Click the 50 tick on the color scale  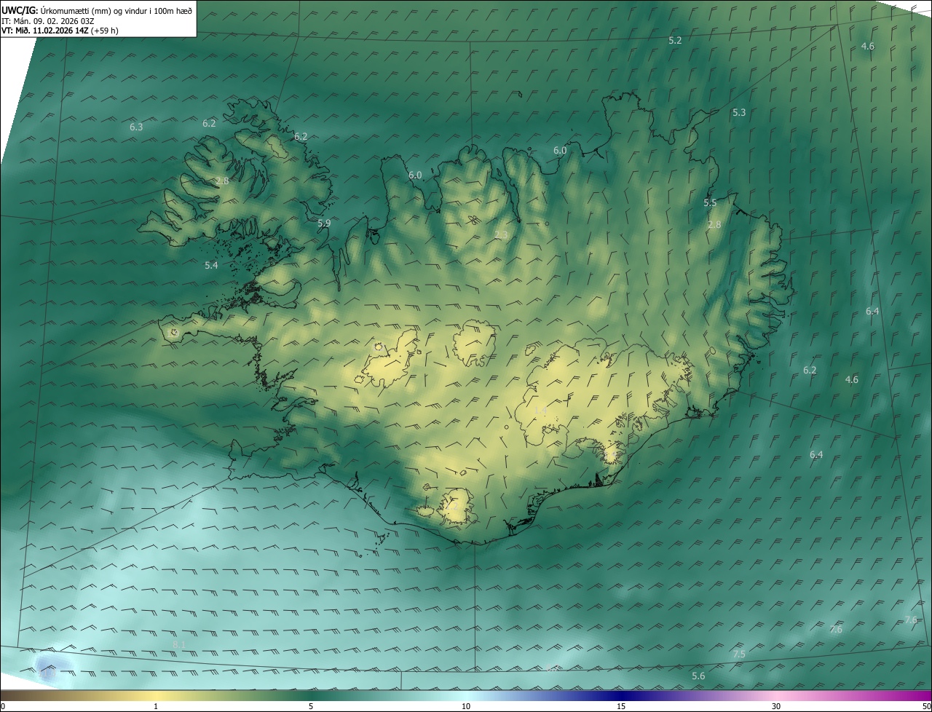(x=926, y=706)
